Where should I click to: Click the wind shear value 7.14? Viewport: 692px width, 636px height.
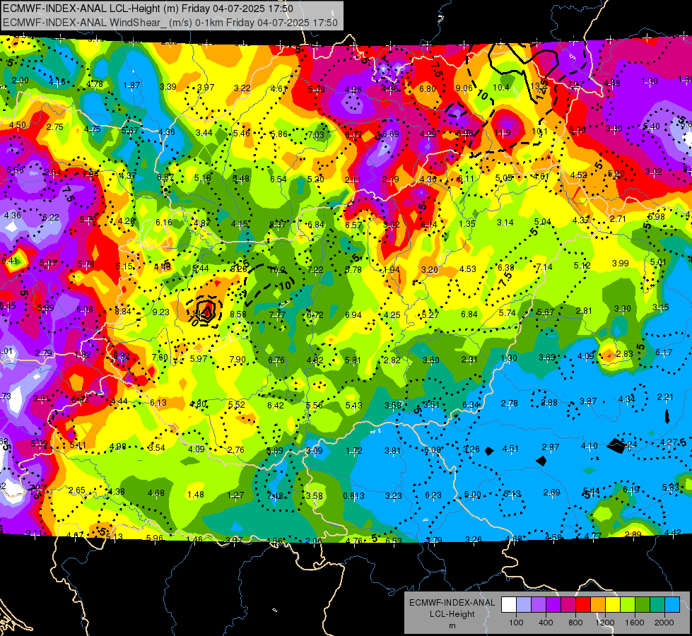[544, 266]
